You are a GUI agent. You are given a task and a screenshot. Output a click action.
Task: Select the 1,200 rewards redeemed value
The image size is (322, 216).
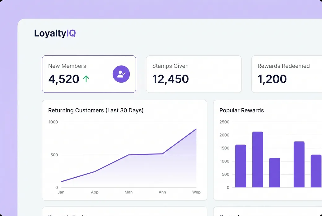click(x=272, y=79)
